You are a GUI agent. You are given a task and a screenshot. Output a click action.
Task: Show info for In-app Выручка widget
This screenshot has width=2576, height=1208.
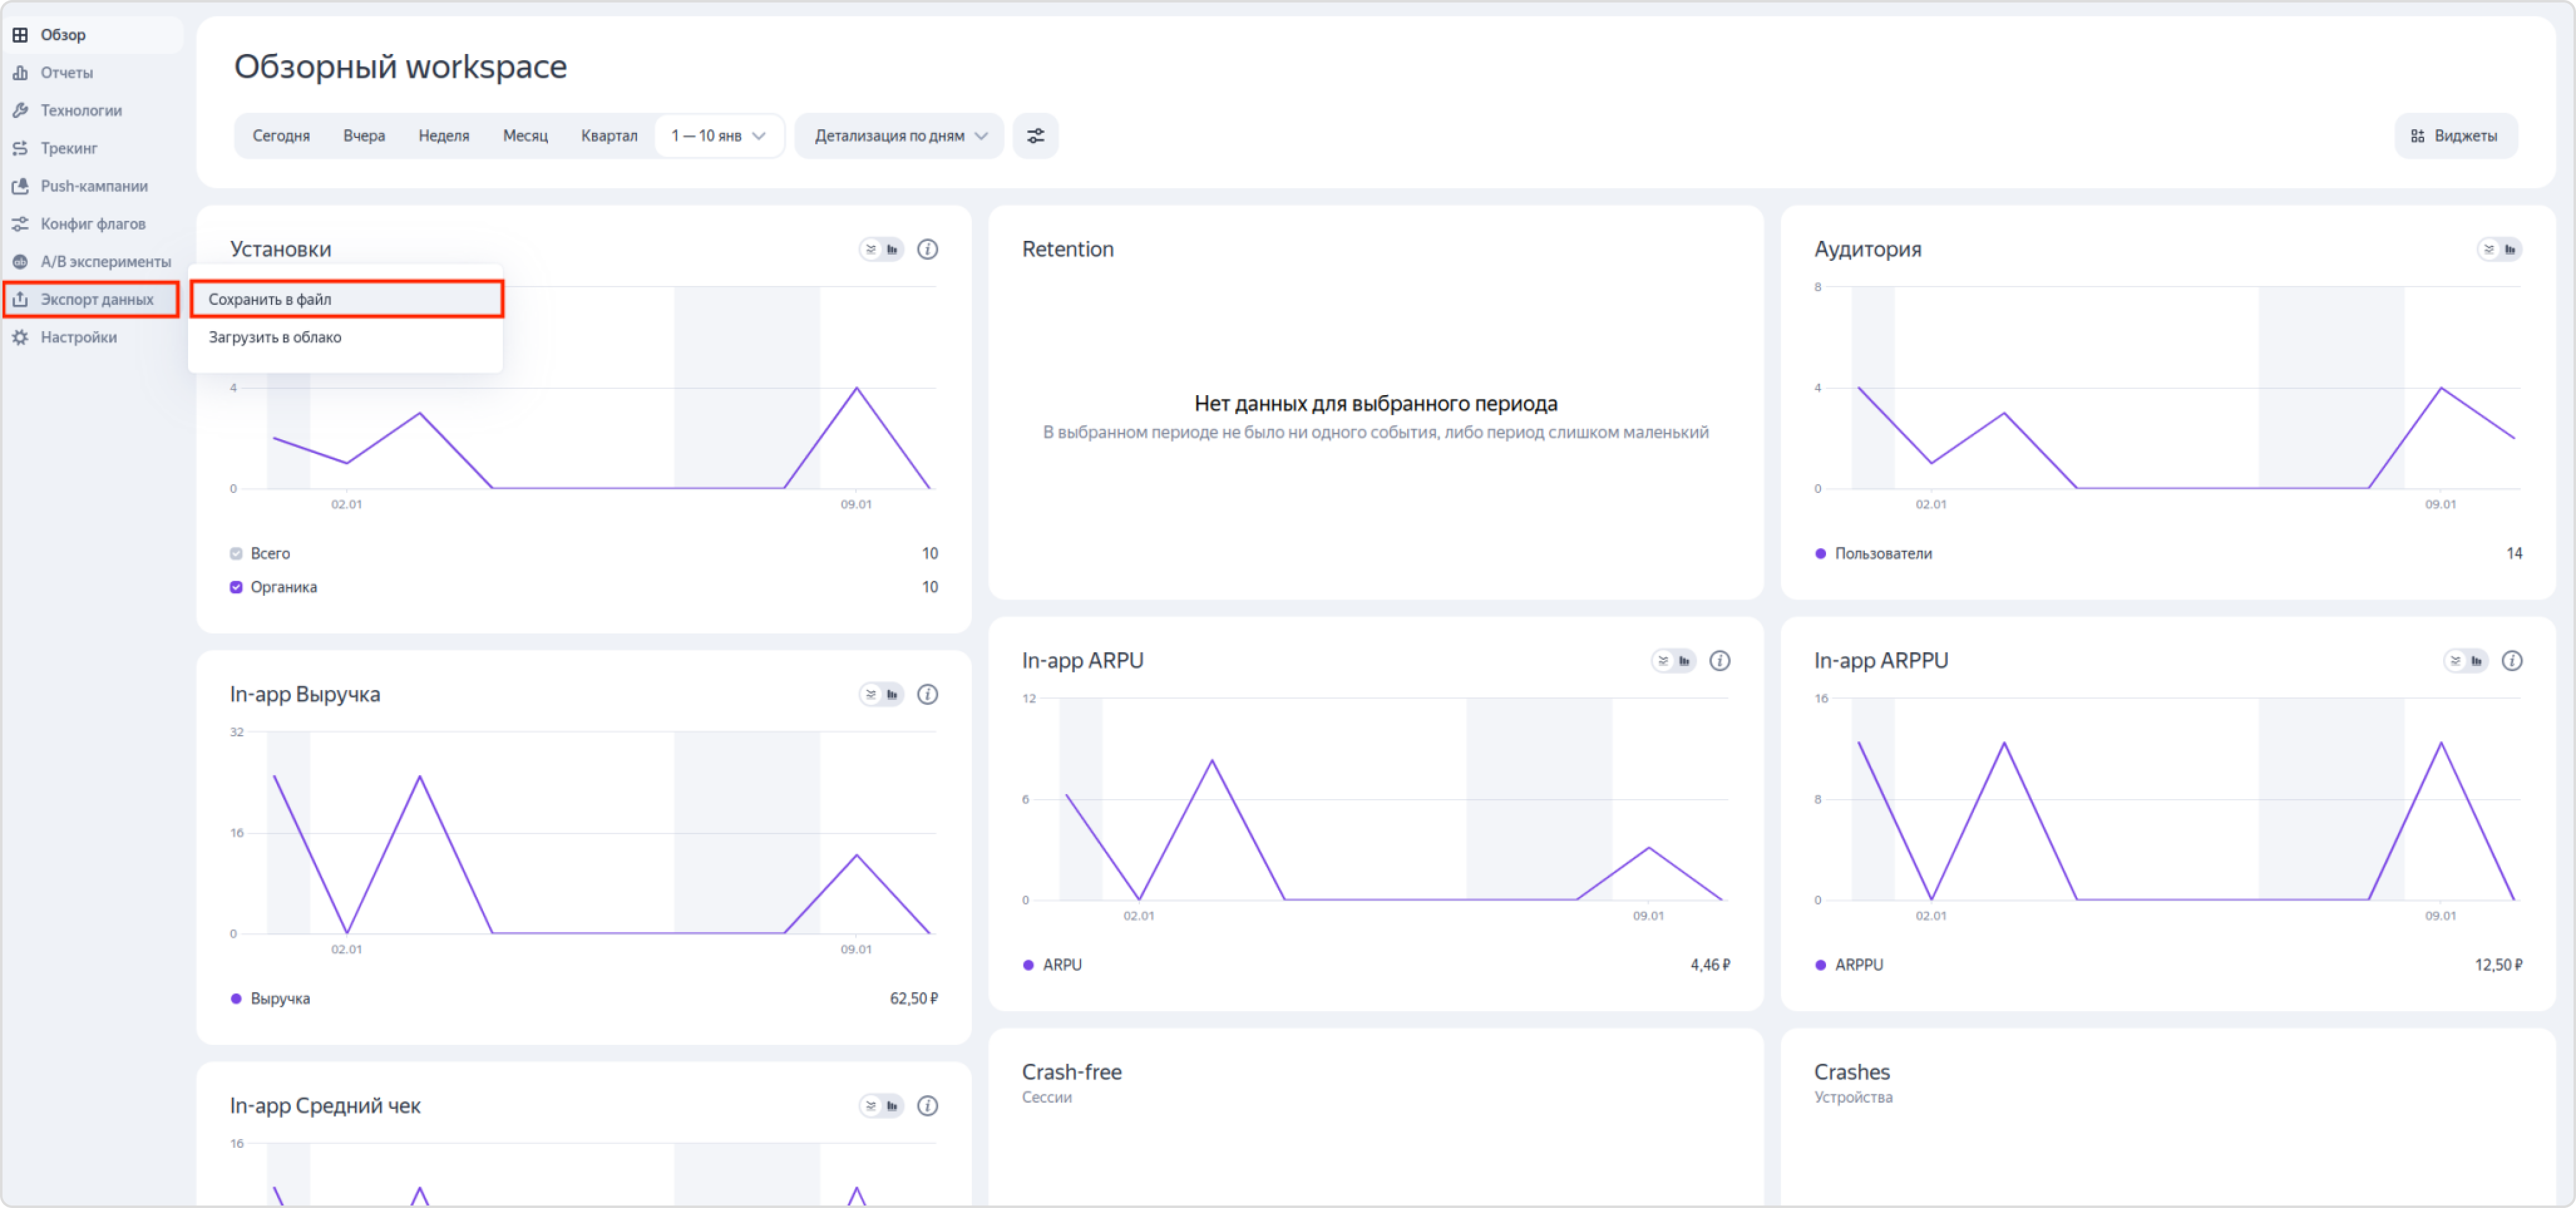[928, 695]
